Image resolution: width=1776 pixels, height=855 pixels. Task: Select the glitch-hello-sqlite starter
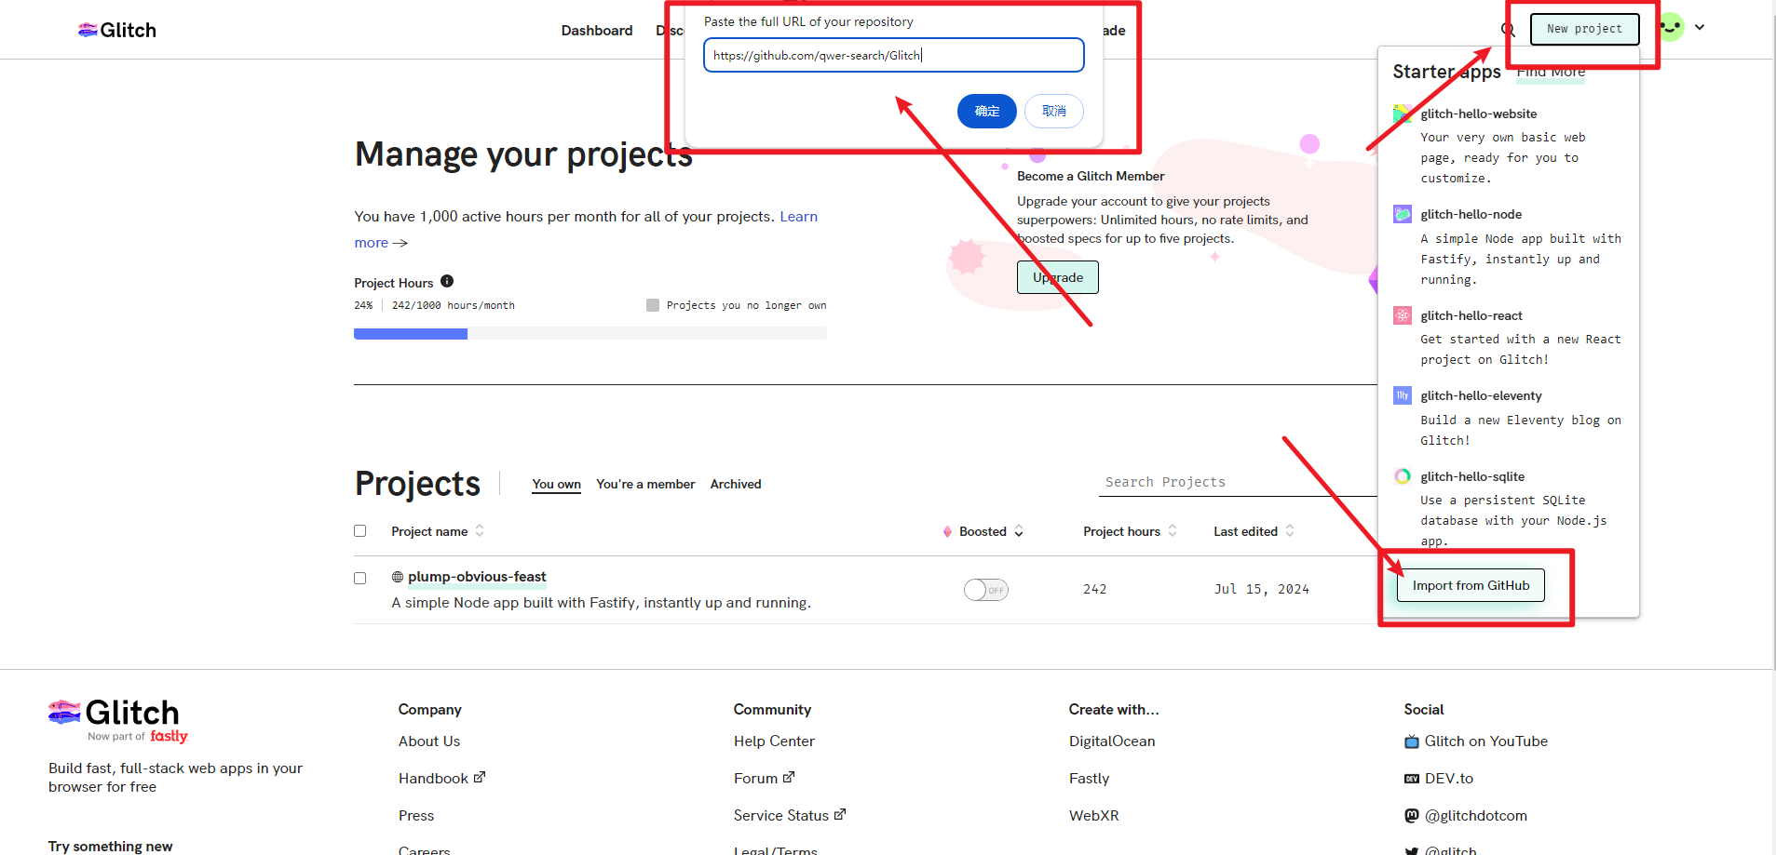pyautogui.click(x=1472, y=476)
